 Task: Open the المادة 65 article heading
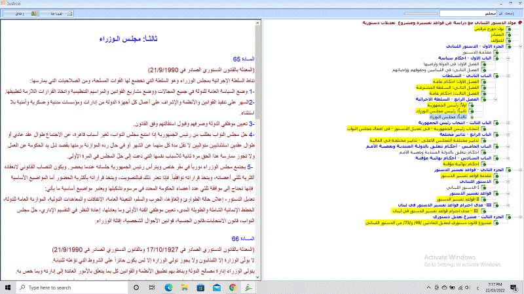pyautogui.click(x=243, y=59)
